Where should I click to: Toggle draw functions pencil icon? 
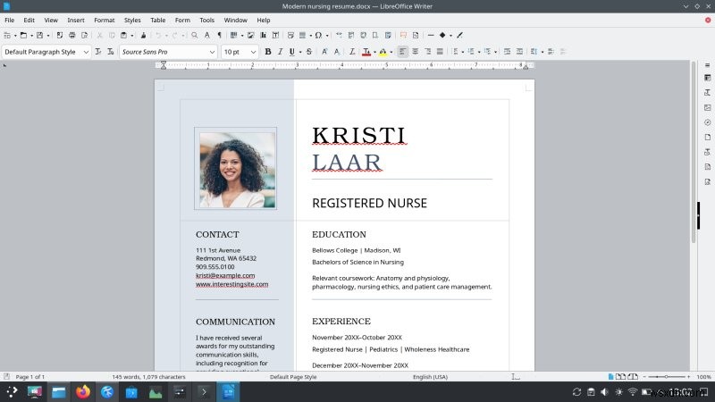coord(460,35)
